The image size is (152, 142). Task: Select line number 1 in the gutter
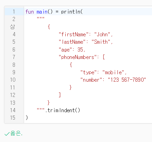click(x=14, y=12)
